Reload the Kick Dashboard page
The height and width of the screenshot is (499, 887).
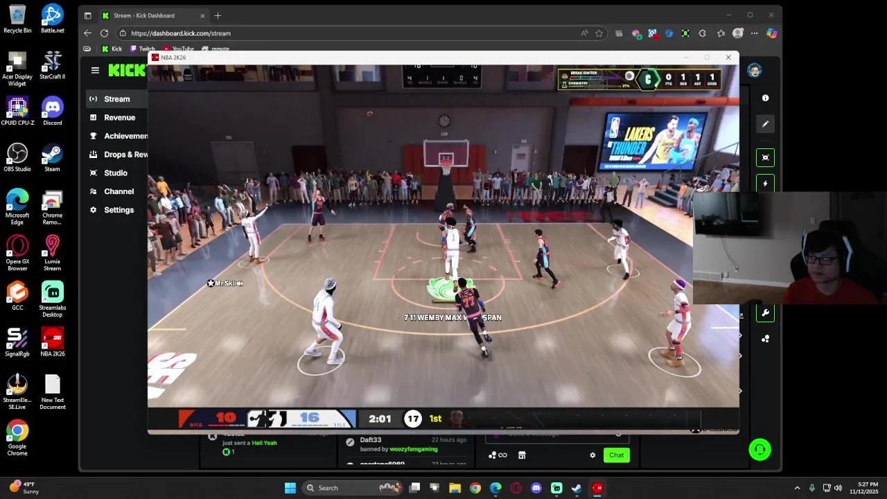(x=104, y=33)
